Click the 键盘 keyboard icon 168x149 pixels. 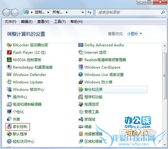[81, 127]
